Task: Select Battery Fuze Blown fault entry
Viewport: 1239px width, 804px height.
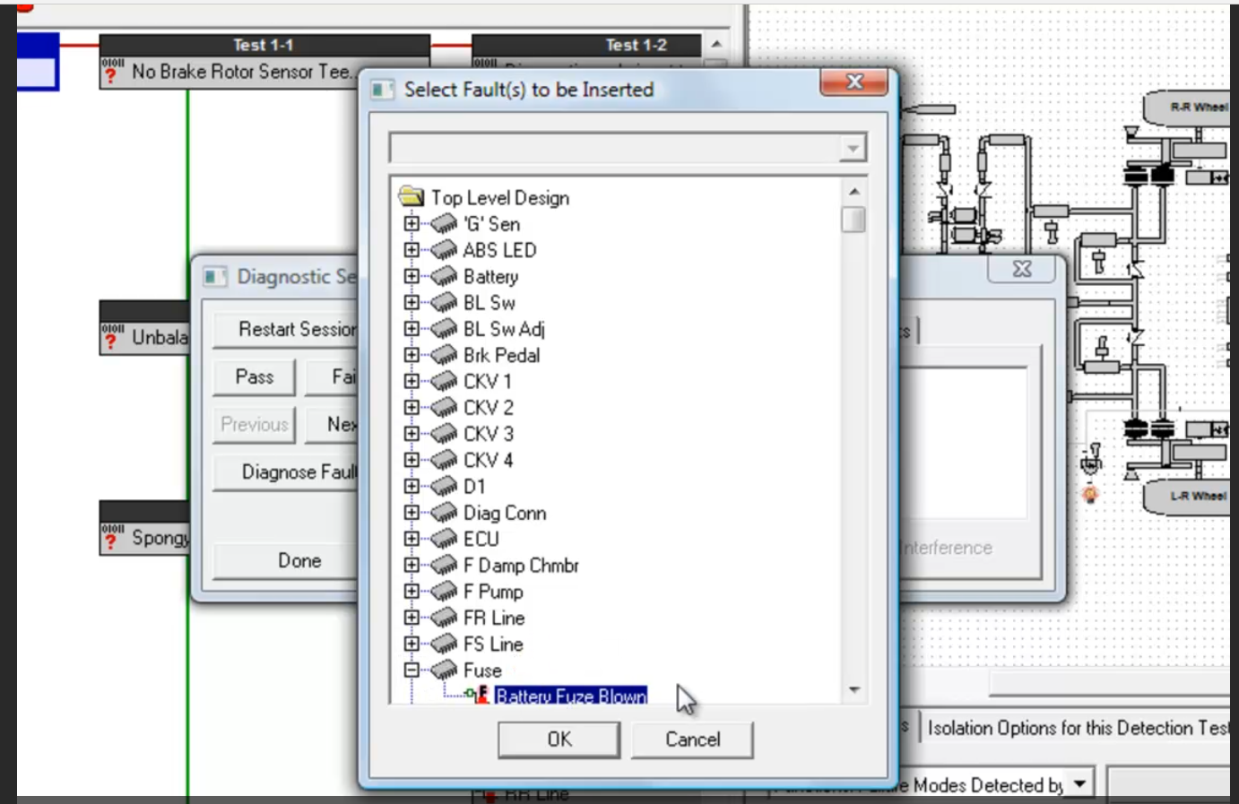Action: [570, 696]
